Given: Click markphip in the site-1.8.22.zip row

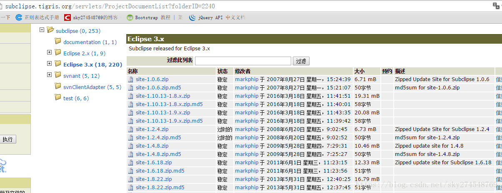Looking at the screenshot, I should (247, 179).
